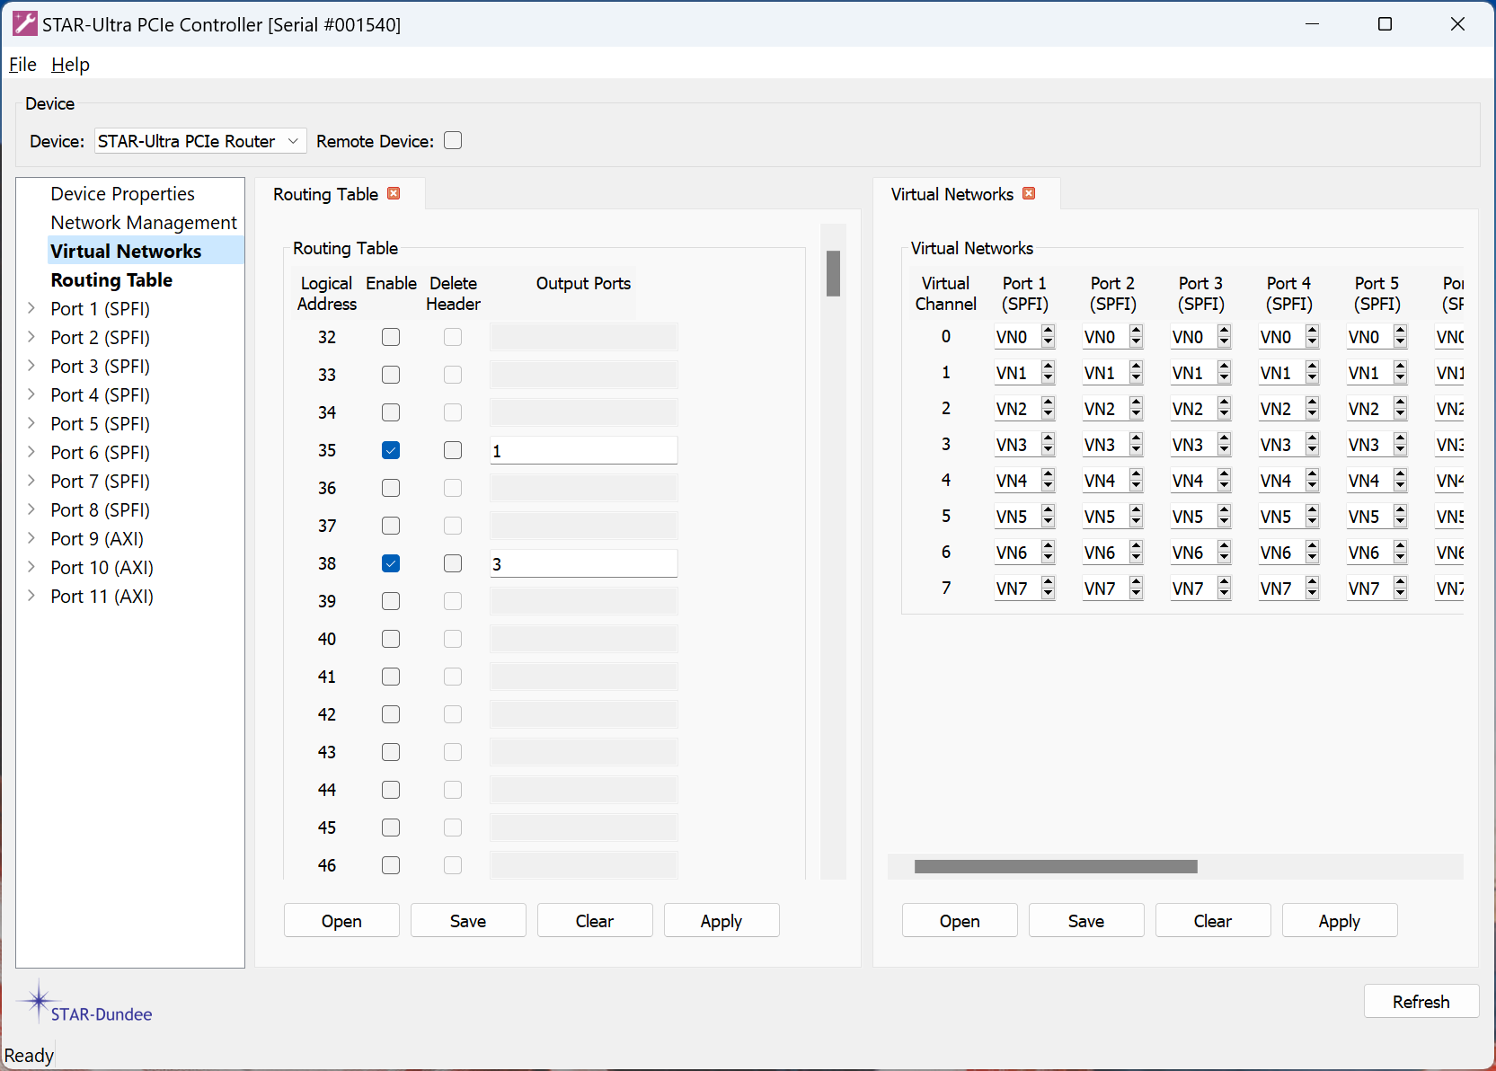Expand Port 11 (AXI) tree node

(x=31, y=596)
